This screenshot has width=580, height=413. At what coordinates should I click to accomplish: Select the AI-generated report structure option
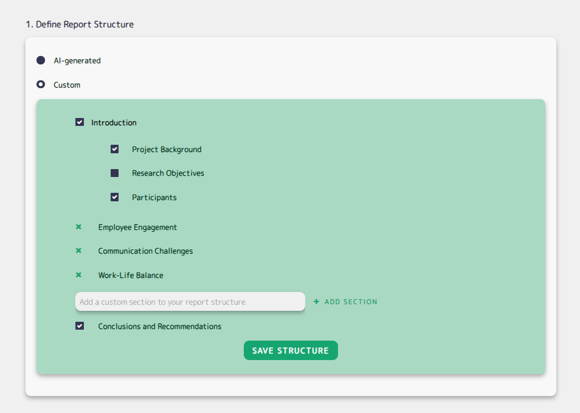tap(40, 60)
